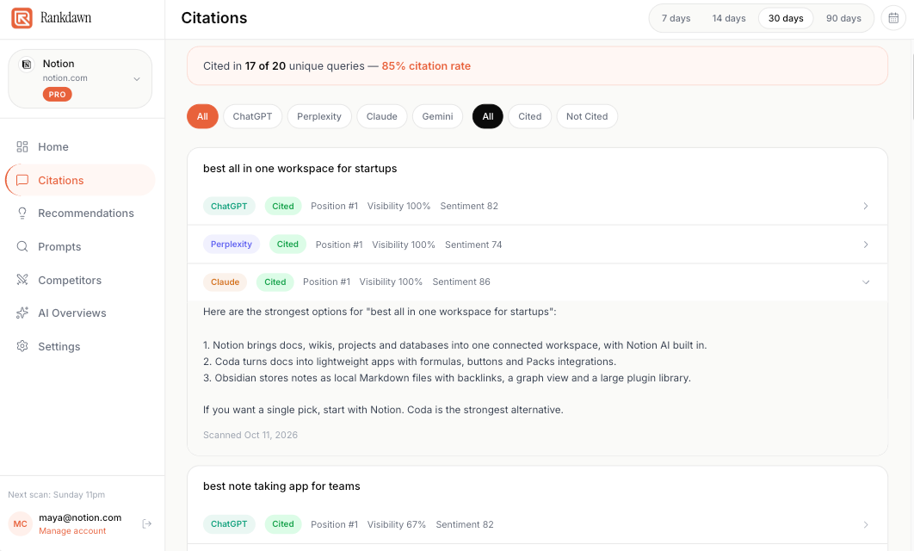Click the Manage account link
Screen dimensions: 914x551
coord(72,531)
